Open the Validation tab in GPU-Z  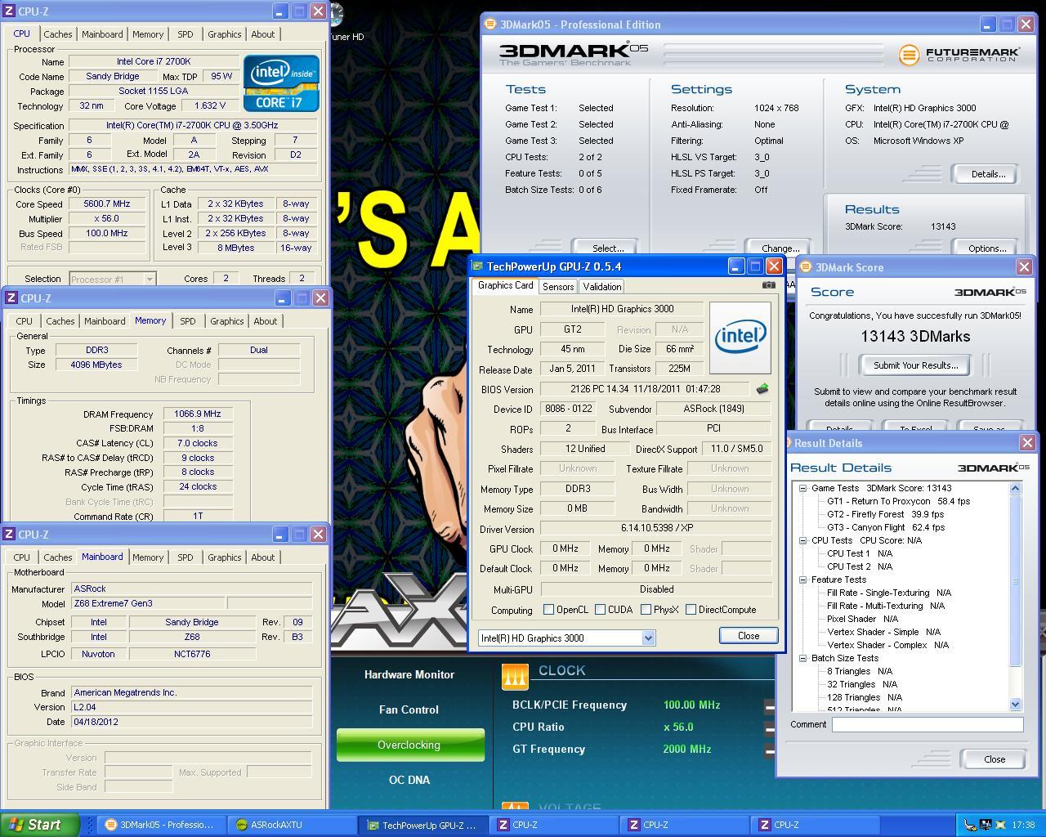pos(602,287)
